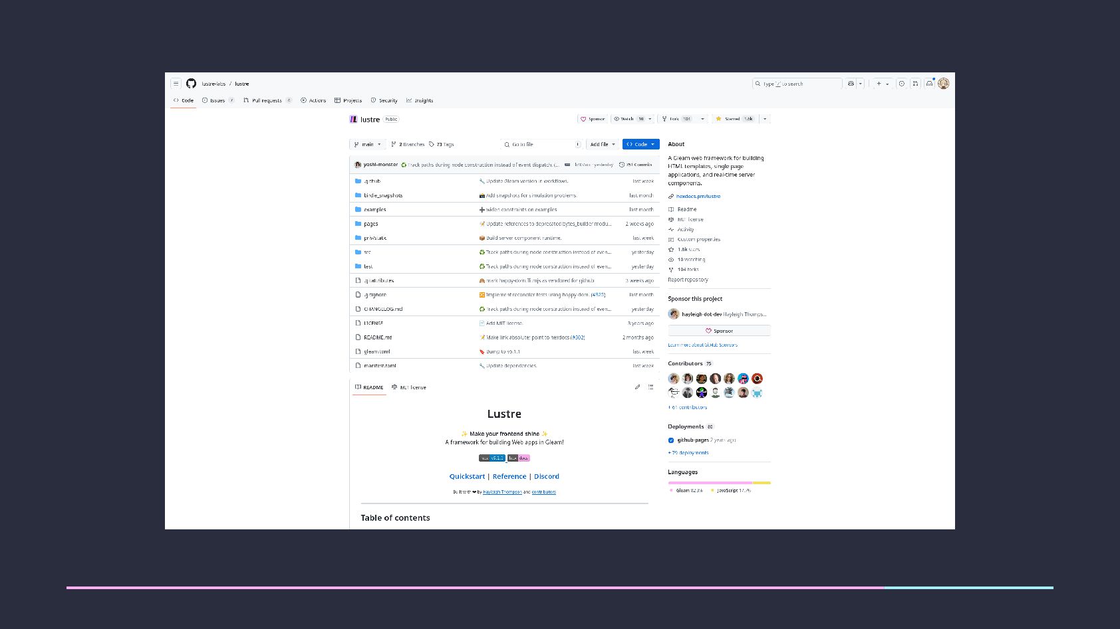
Task: Open the Watch notifications dropdown
Action: [x=632, y=119]
